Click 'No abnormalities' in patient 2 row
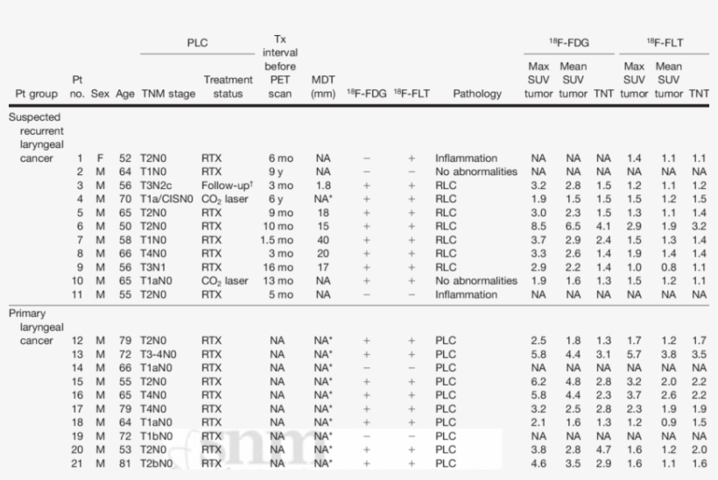This screenshot has width=718, height=480. coord(476,172)
